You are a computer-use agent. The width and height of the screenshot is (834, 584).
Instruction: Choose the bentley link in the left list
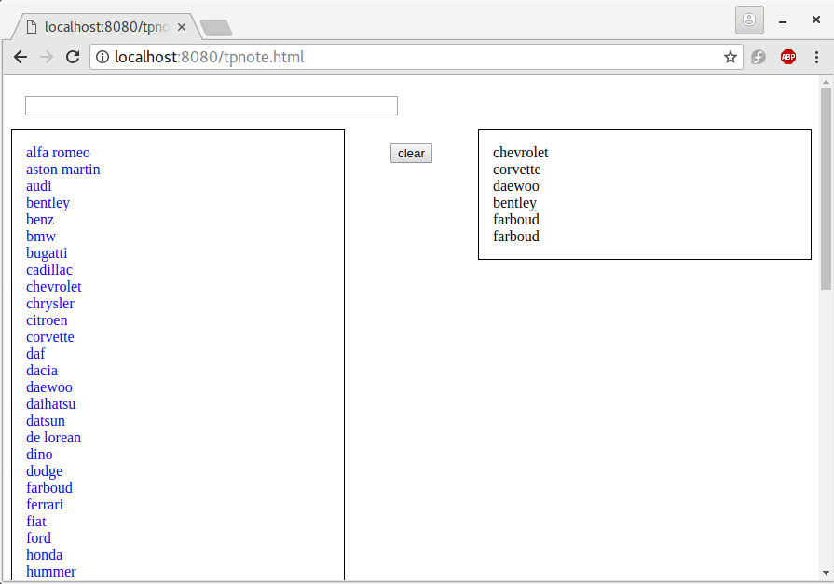click(x=48, y=203)
